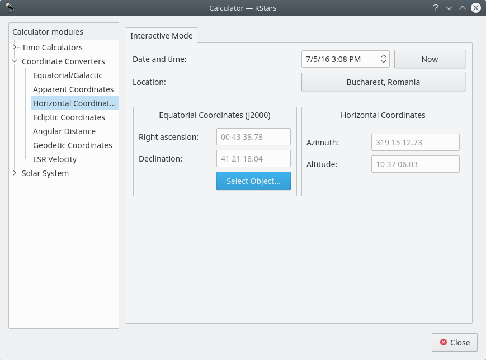This screenshot has height=360, width=486.
Task: Select Equatorial/Galactic converter module
Action: point(67,75)
